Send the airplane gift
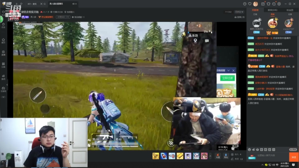Screen dimensions: 299x168 pos(172,156)
